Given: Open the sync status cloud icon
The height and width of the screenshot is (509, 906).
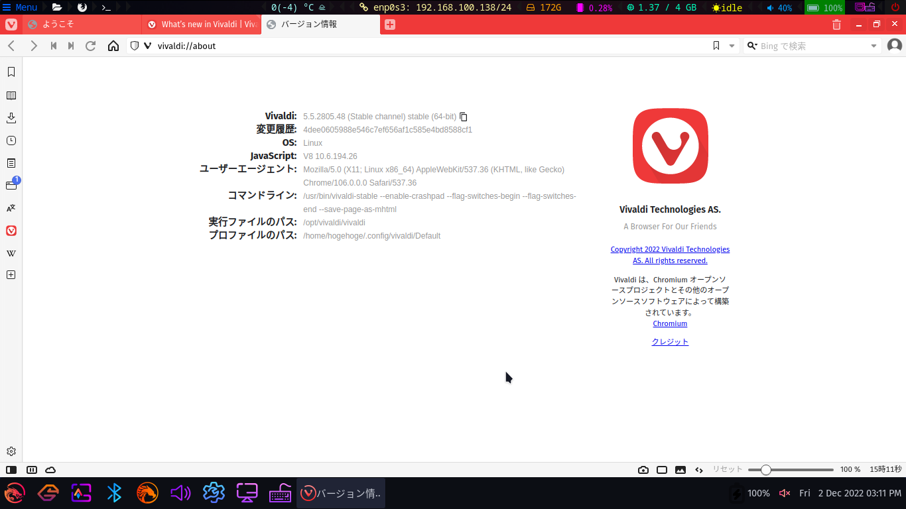Looking at the screenshot, I should pyautogui.click(x=50, y=470).
